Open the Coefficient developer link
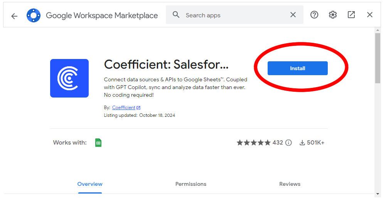 coord(124,108)
